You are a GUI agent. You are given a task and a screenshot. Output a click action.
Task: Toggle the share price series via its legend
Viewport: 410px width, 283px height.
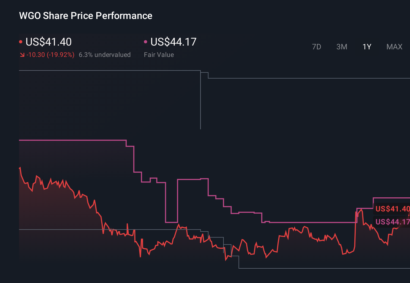point(48,42)
